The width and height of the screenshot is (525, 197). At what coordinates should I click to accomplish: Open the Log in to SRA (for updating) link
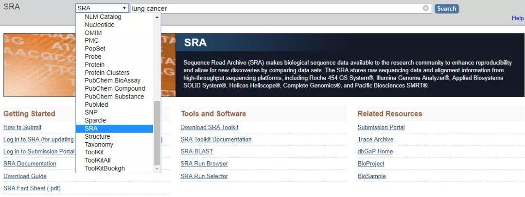click(39, 139)
